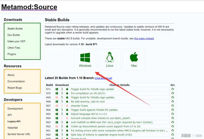Screen dimensions: 204x139
Task: Get Windows download for build 961
Action: [x=57, y=131]
